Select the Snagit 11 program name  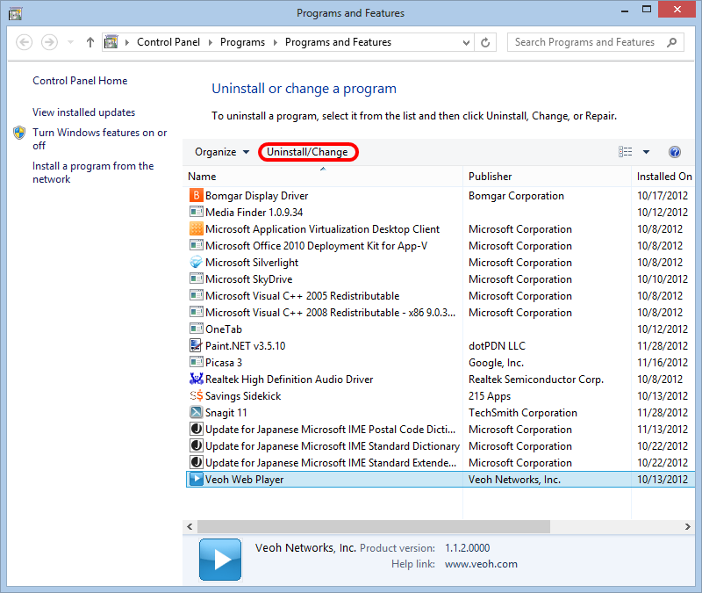[226, 412]
